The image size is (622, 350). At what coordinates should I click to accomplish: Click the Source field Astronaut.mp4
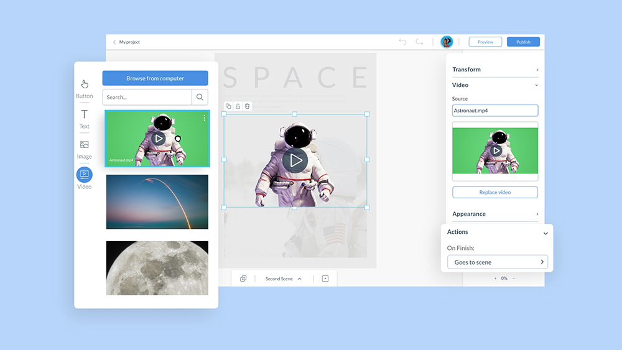pos(495,111)
